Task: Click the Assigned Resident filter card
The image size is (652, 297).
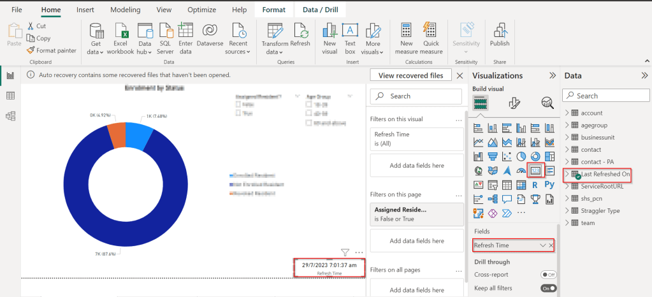Action: click(x=416, y=214)
